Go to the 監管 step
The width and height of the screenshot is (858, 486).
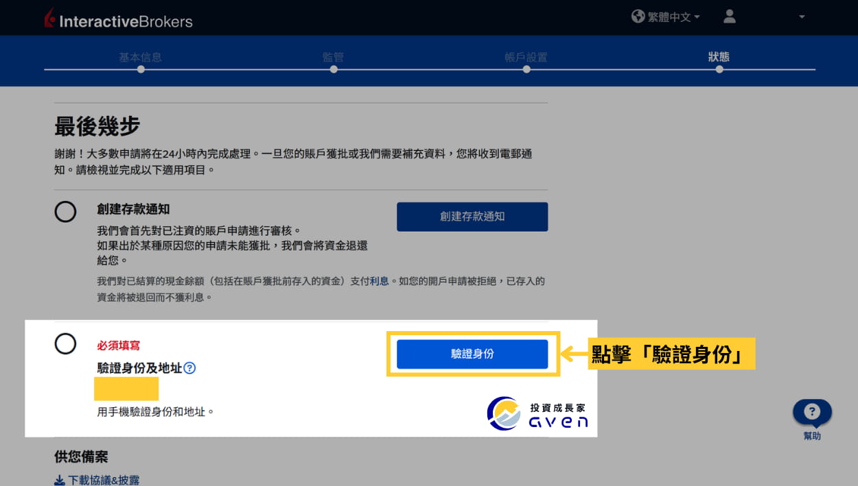pos(333,57)
